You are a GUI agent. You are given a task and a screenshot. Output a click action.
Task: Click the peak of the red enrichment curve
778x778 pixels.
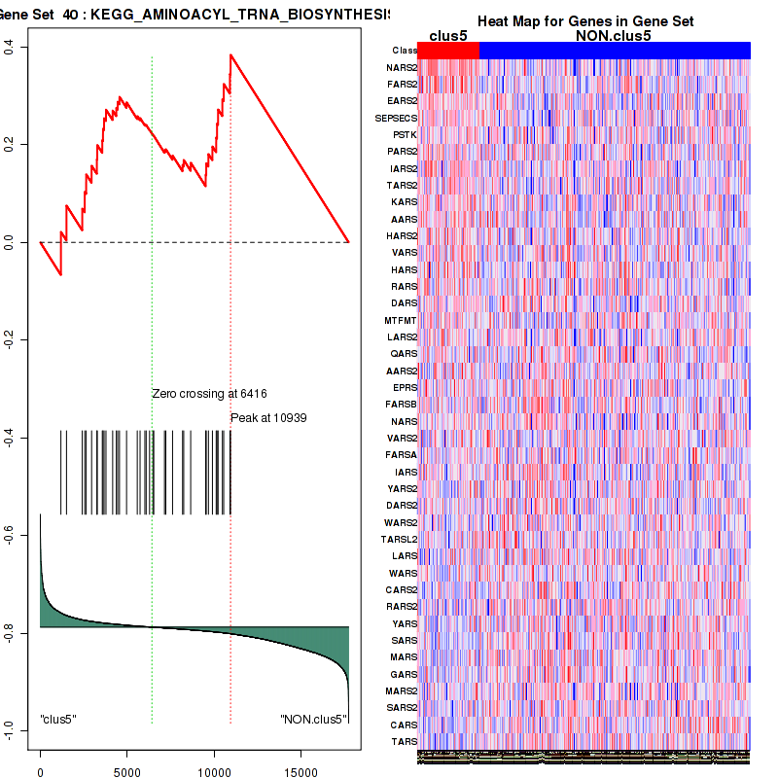230,55
